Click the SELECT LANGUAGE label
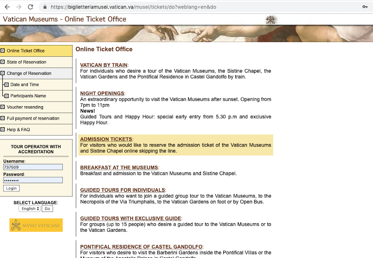 point(36,203)
